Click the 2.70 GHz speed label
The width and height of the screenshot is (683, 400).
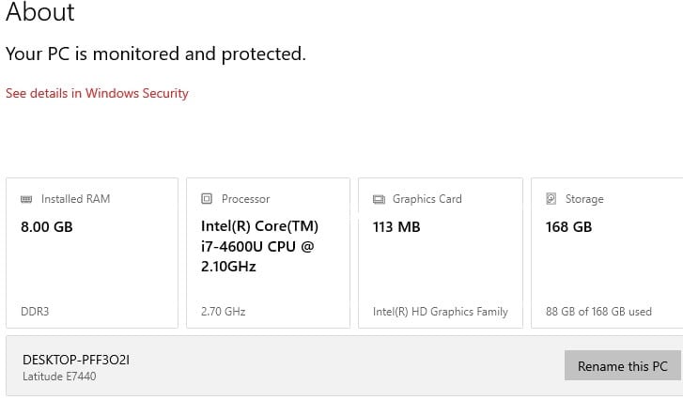[x=224, y=311]
